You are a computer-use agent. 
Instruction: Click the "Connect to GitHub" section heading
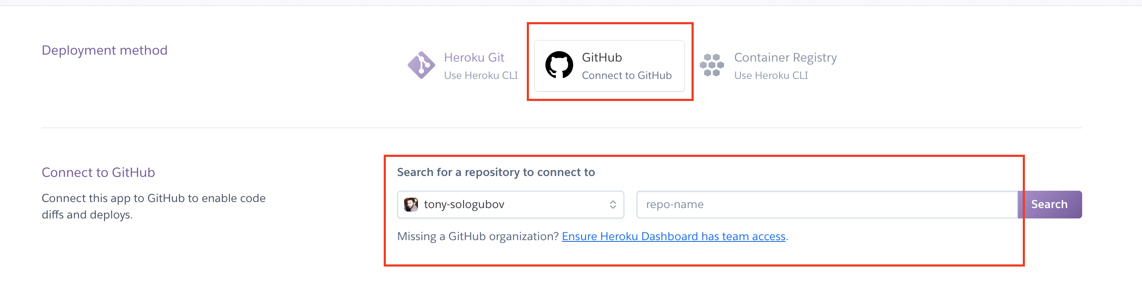click(98, 173)
